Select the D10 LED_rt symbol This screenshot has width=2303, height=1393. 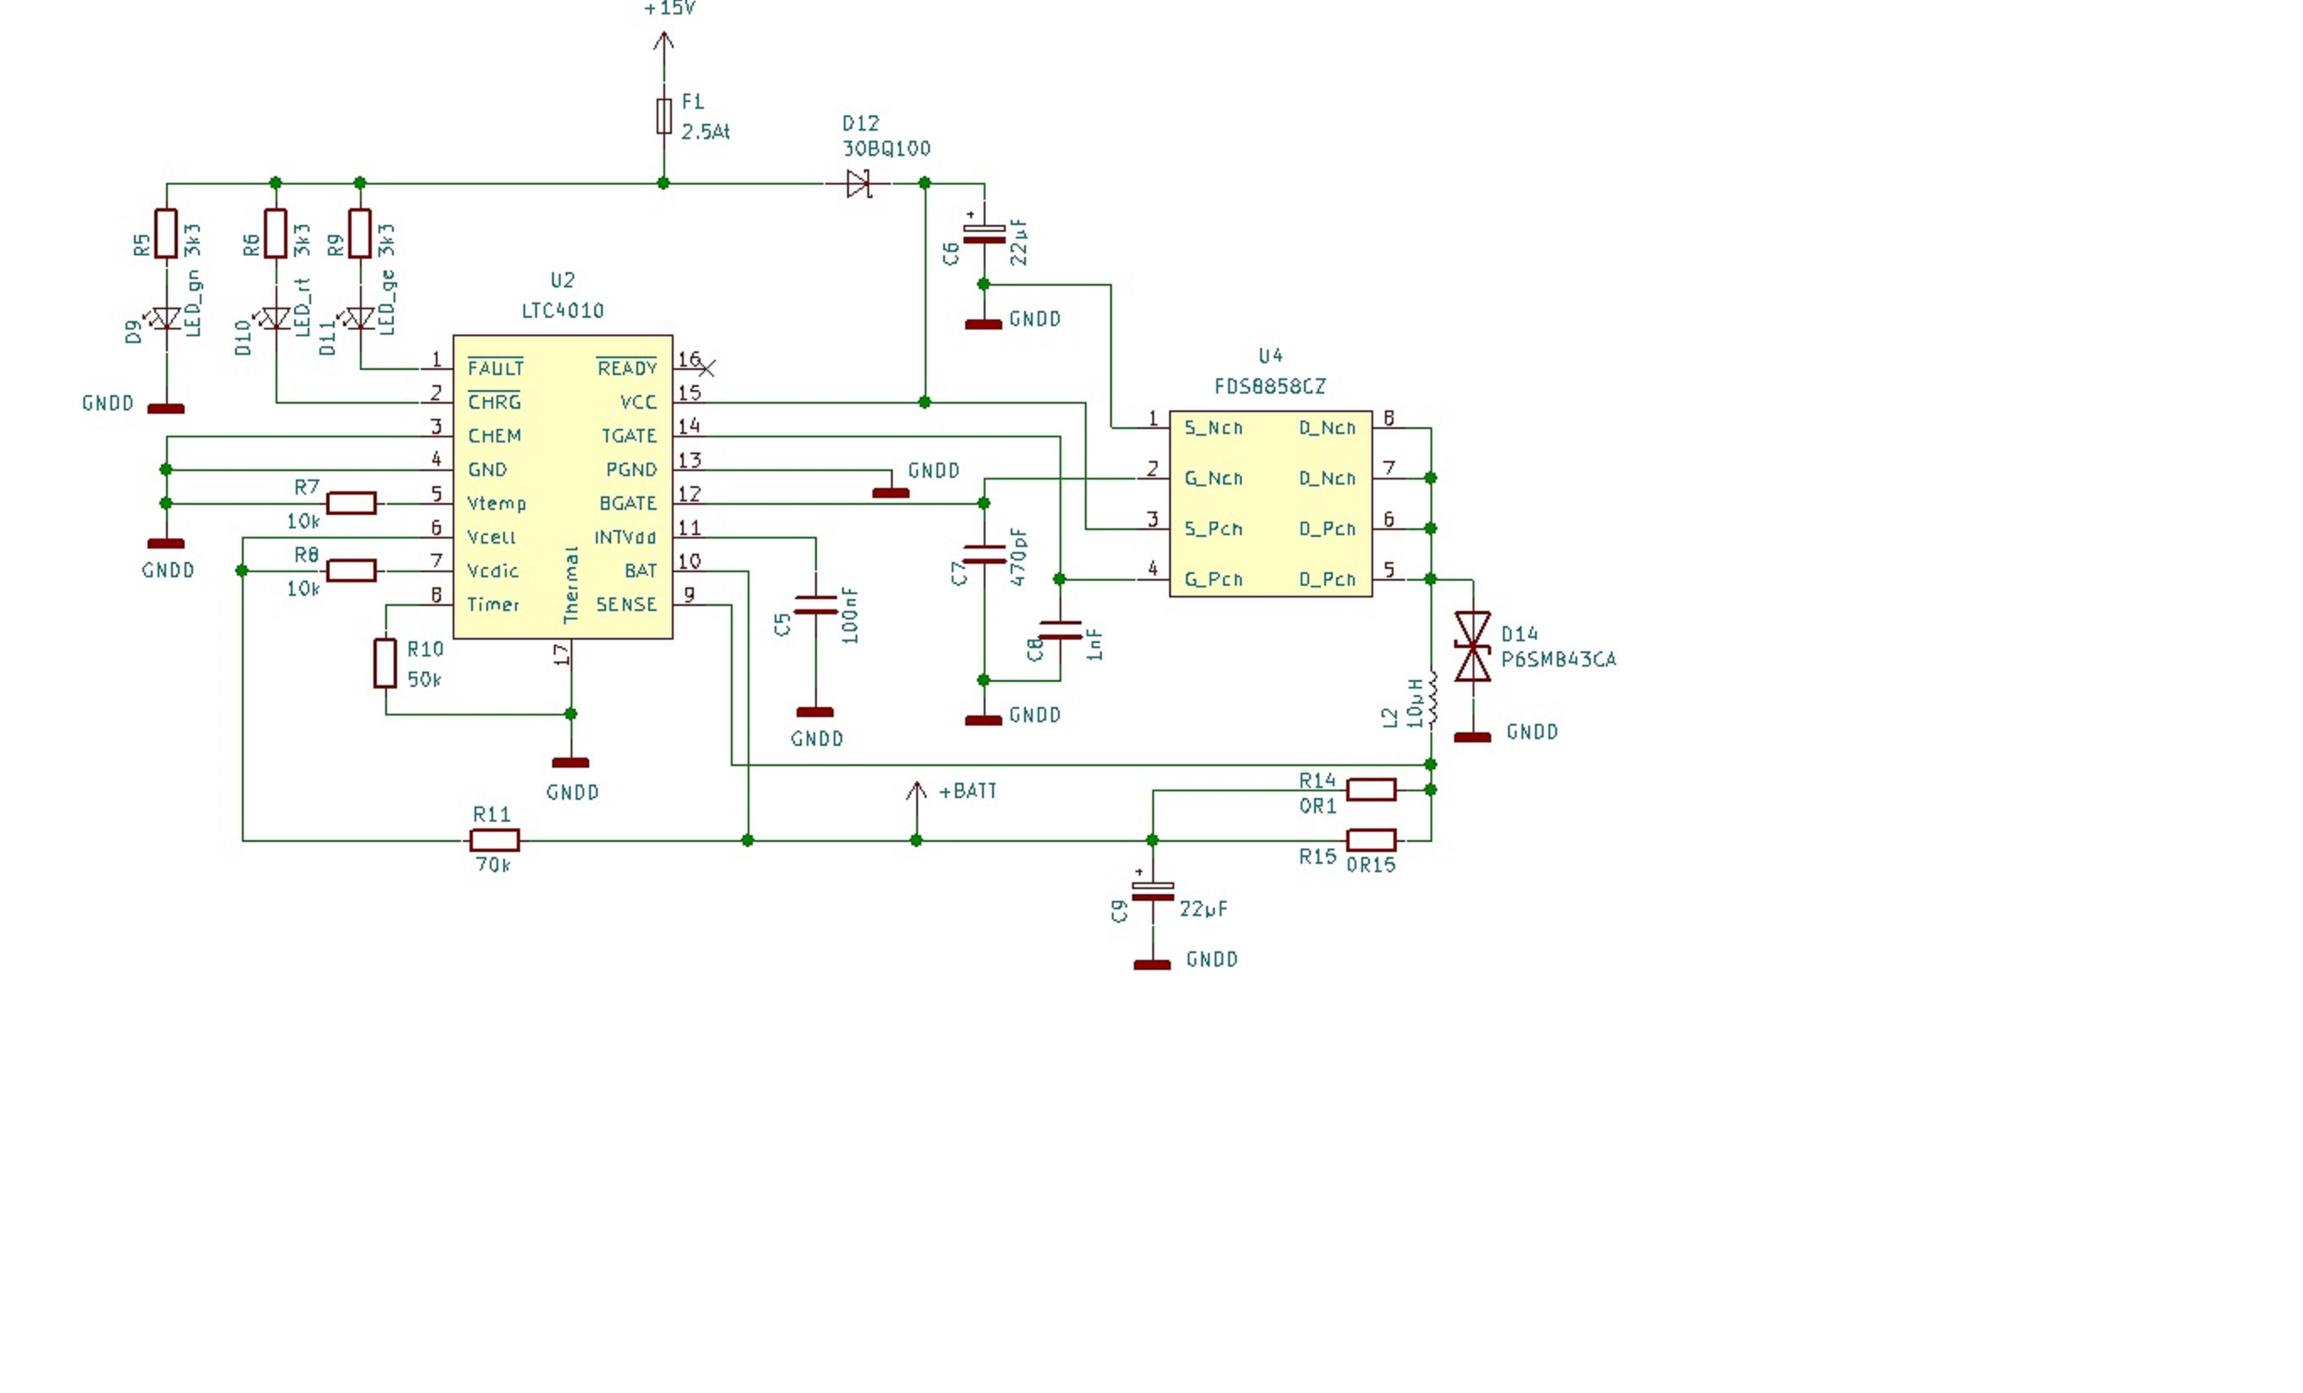pos(276,319)
